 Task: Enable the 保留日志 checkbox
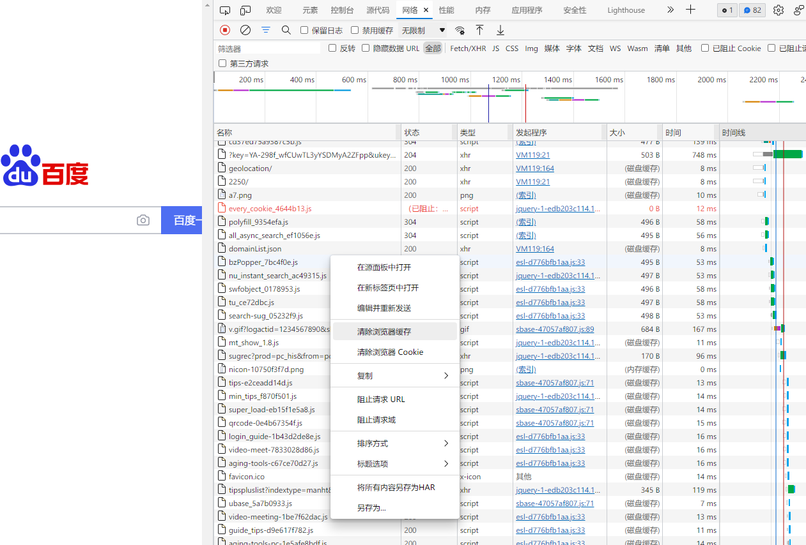point(304,30)
